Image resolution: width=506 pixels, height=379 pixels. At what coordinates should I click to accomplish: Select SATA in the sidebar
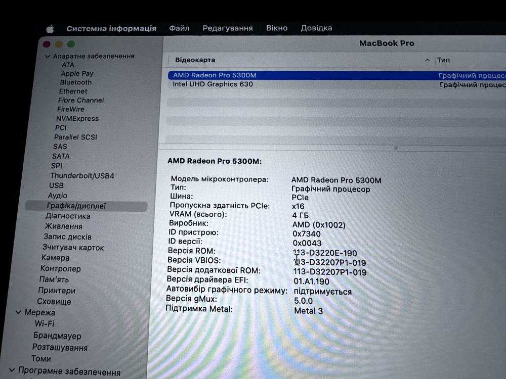pyautogui.click(x=61, y=156)
